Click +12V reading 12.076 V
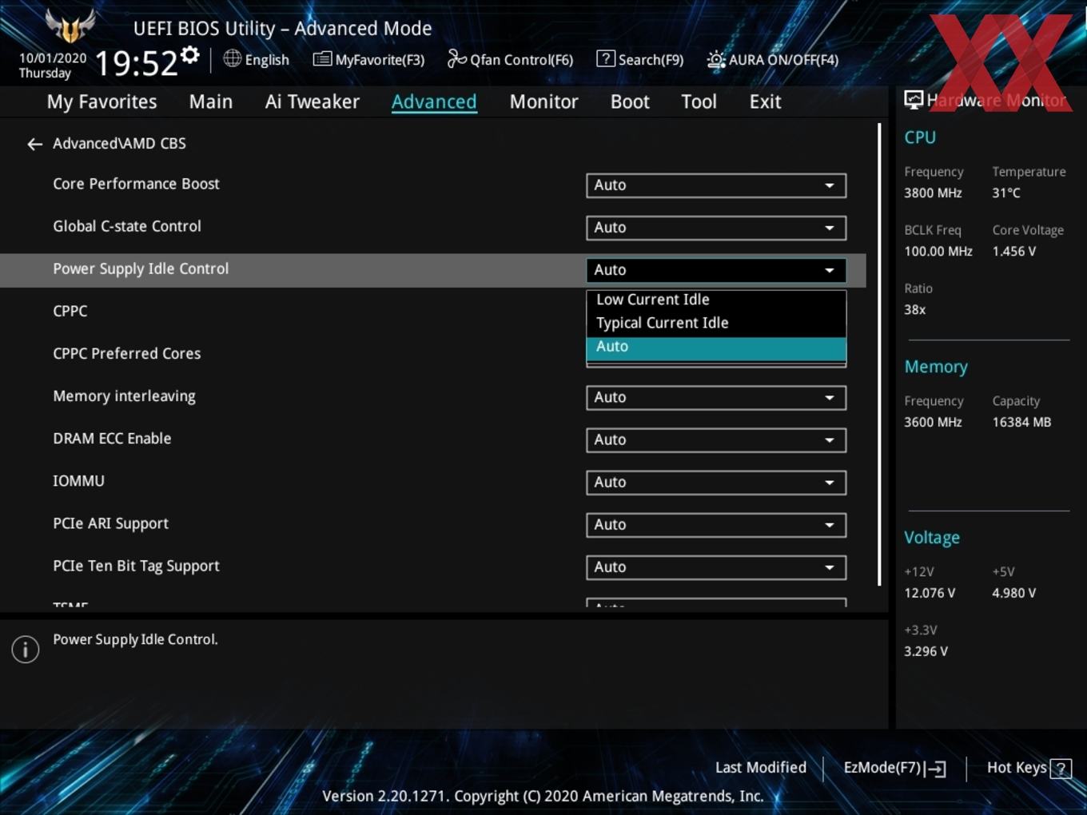 930,593
